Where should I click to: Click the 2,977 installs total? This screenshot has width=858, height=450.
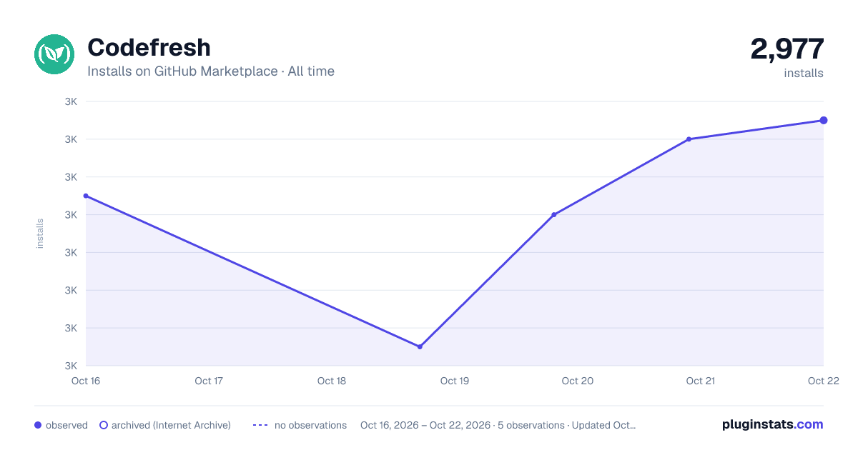click(786, 49)
